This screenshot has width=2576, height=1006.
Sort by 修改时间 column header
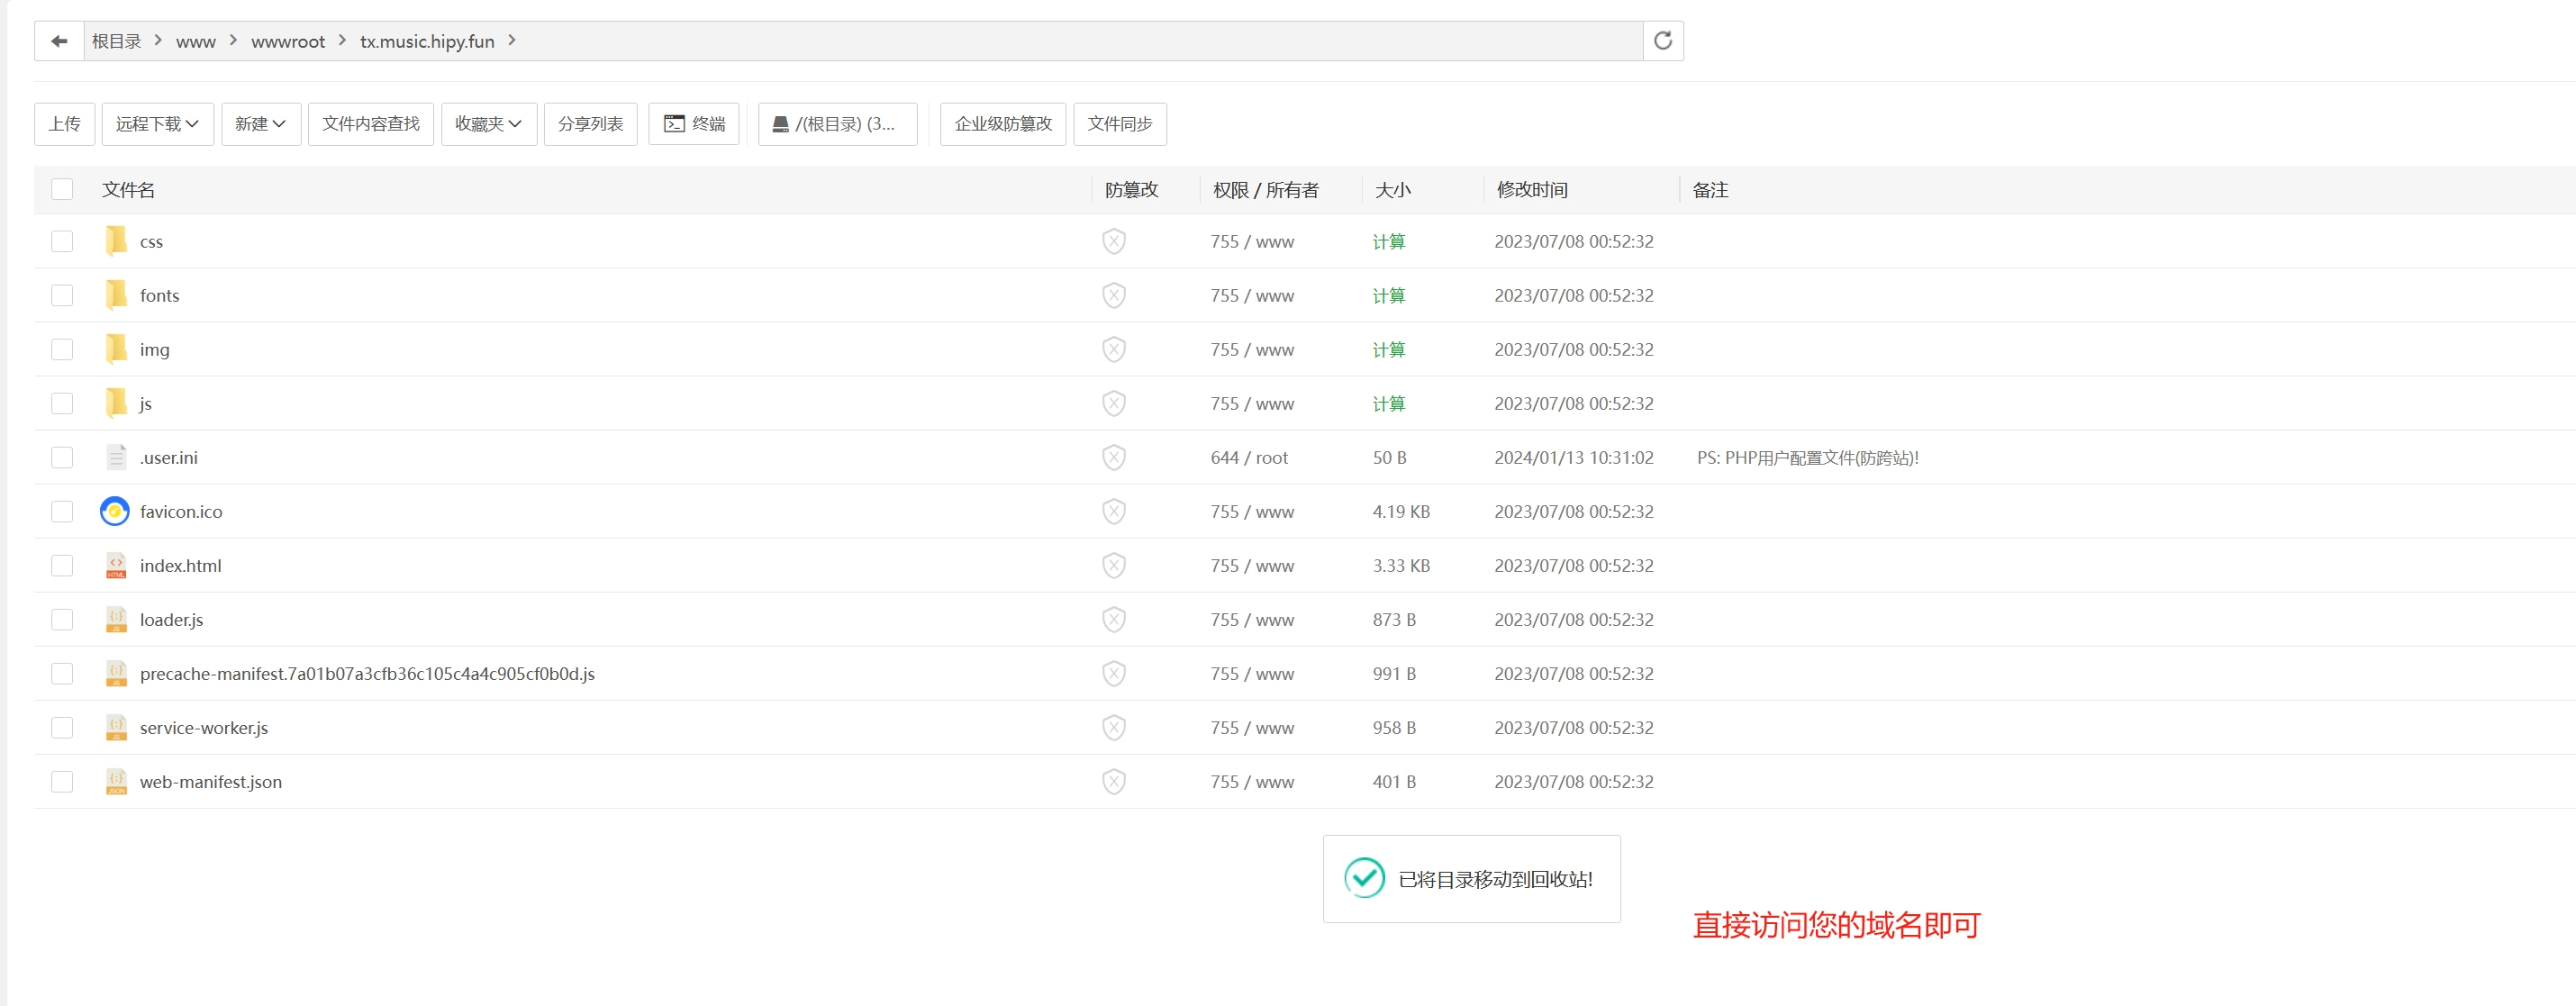(1531, 190)
